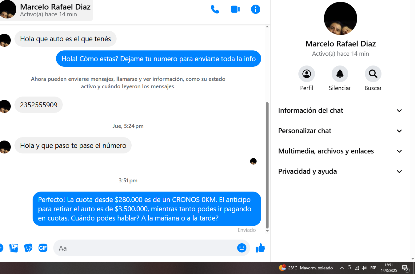Screen dimensions: 415x274
Task: Click the '3:51 pm' timestamp
Action: tap(128, 181)
